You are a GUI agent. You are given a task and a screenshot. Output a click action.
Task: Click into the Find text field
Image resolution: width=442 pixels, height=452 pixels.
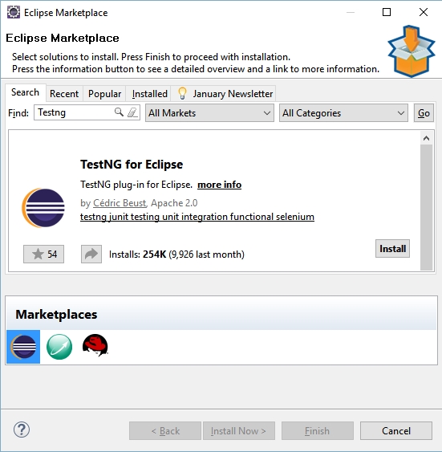pos(75,112)
